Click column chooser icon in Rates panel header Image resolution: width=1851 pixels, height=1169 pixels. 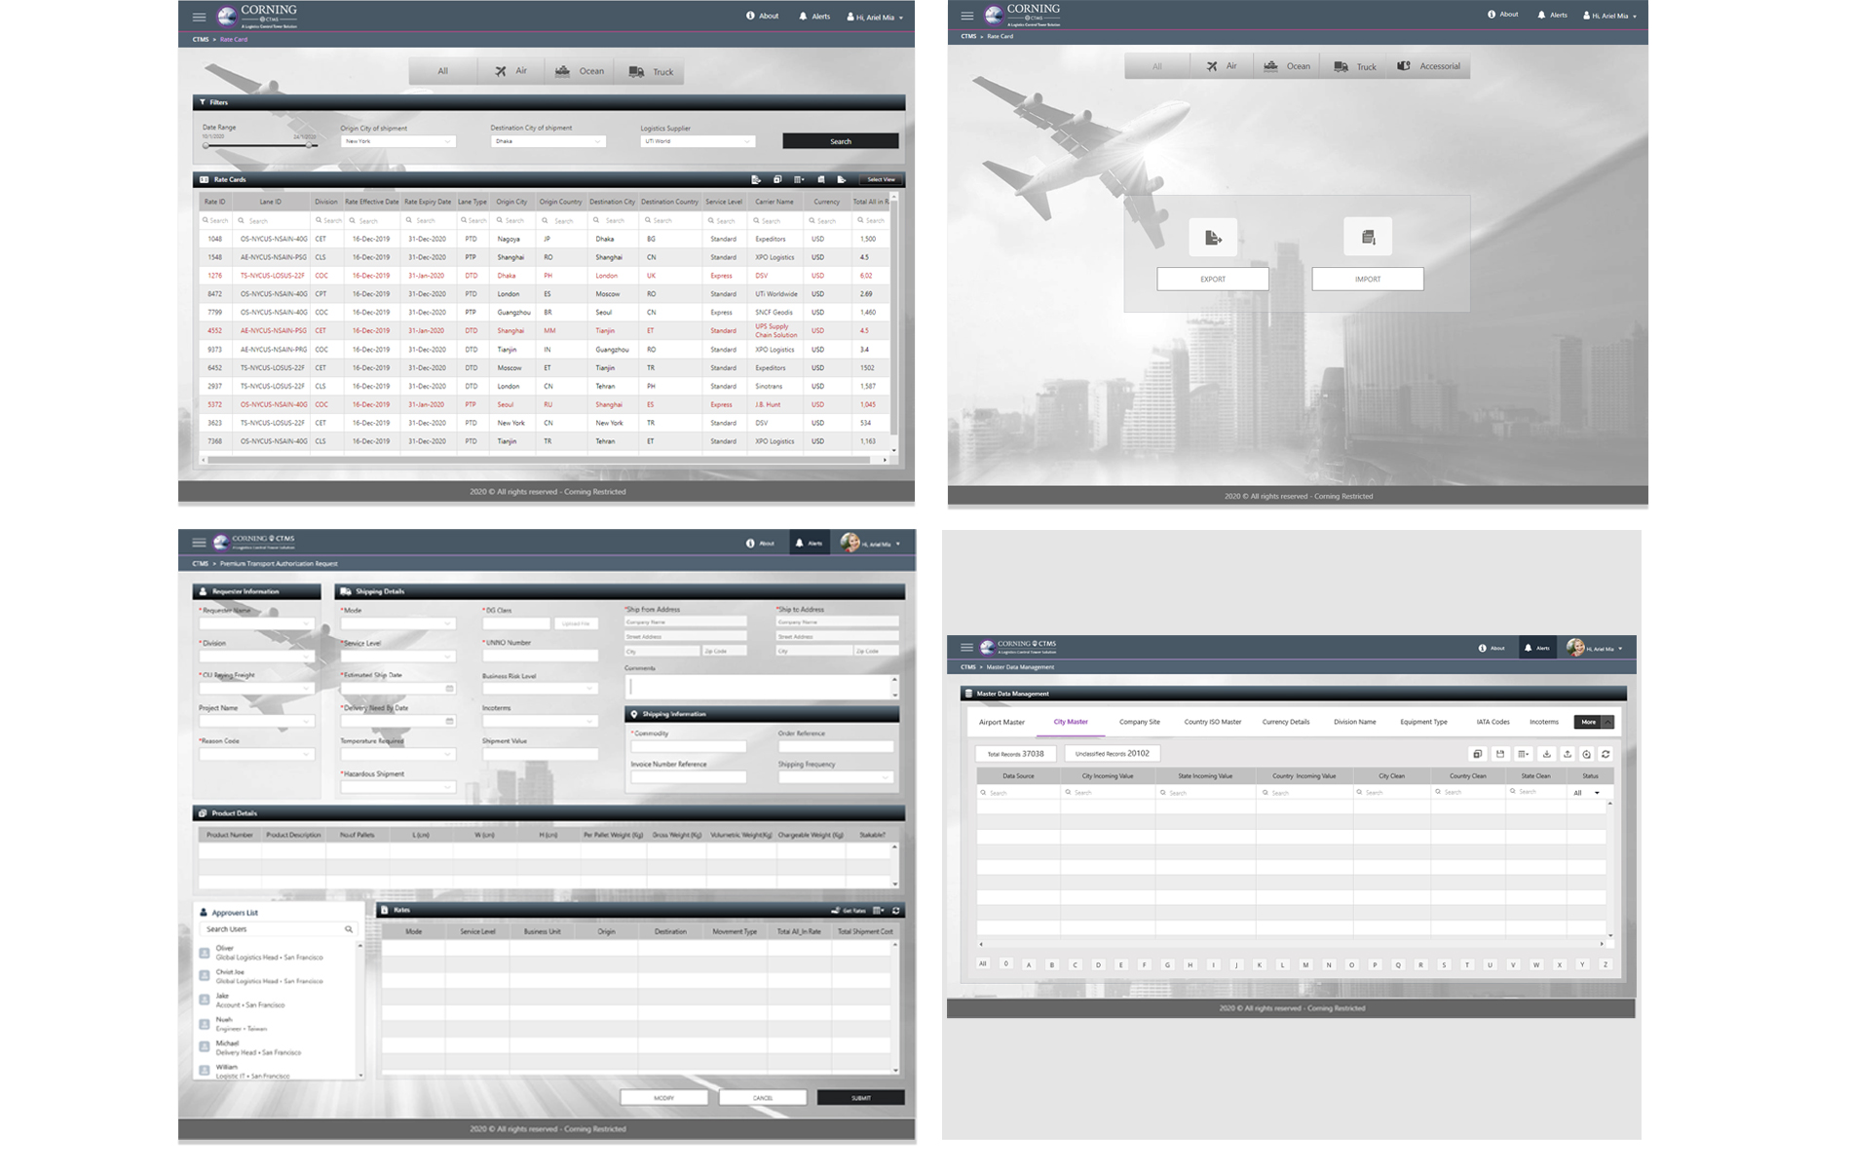[x=879, y=911]
